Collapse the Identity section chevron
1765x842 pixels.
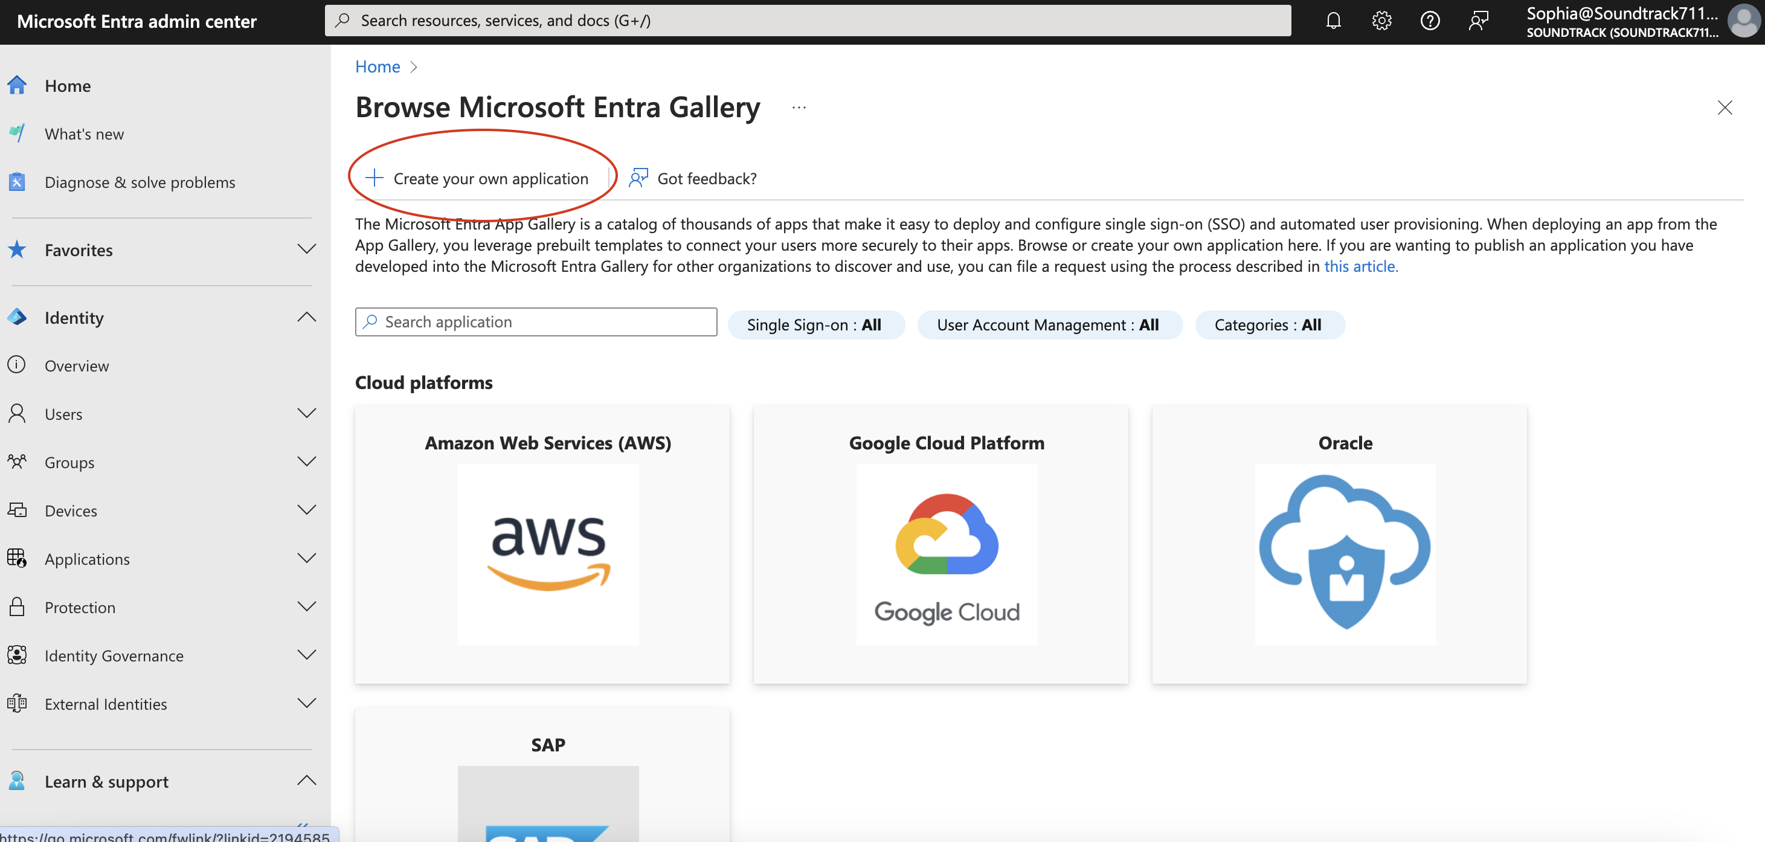[307, 317]
